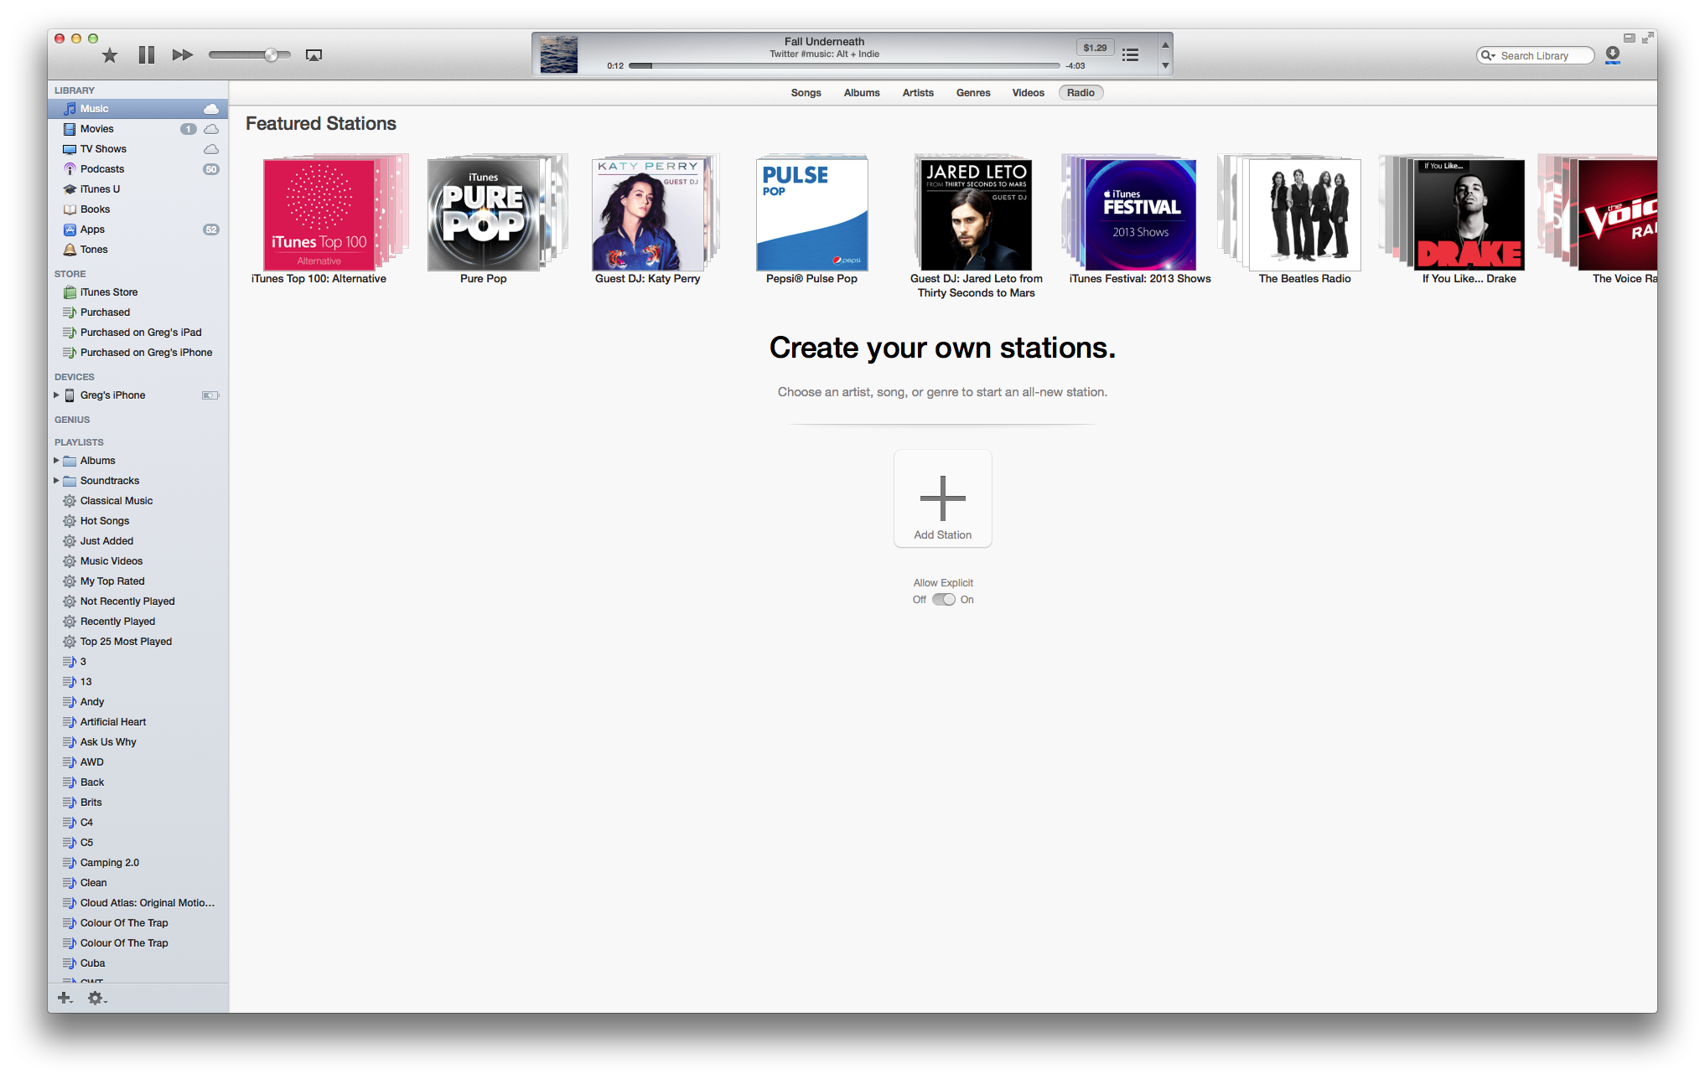Click the song progress bar
Viewport: 1705px width, 1079px height.
point(844,65)
